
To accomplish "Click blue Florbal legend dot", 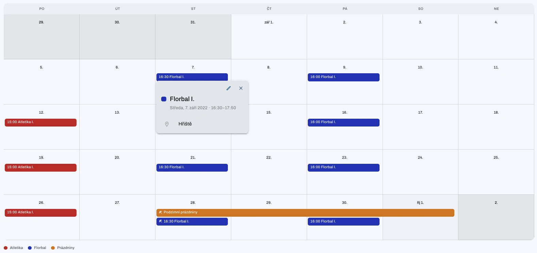I will 30,248.
